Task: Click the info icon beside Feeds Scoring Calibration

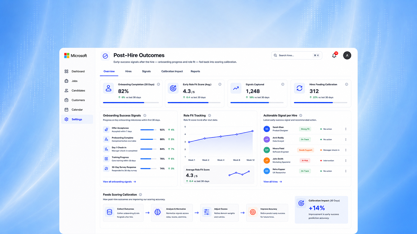Action: point(140,195)
